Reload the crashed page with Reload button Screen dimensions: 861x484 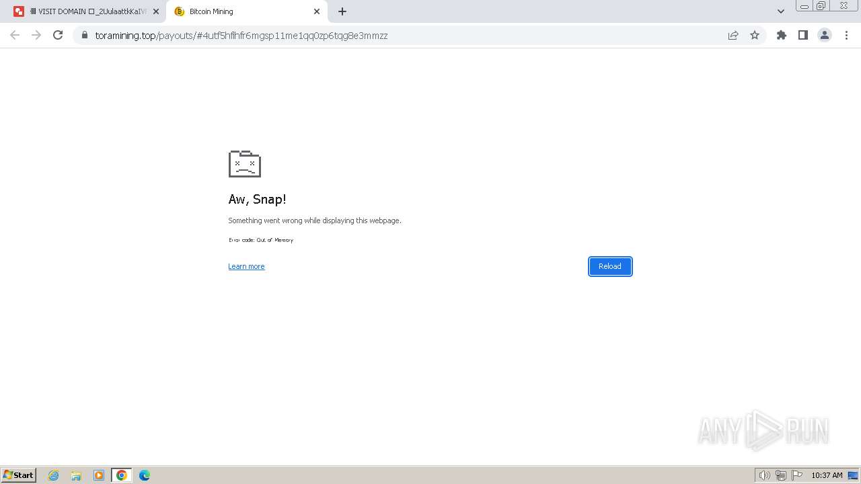coord(610,266)
